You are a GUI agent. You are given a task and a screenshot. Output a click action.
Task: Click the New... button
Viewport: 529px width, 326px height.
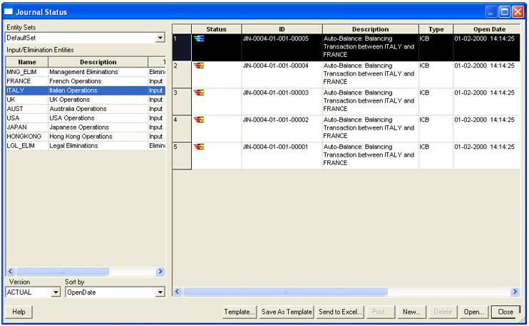pos(411,312)
